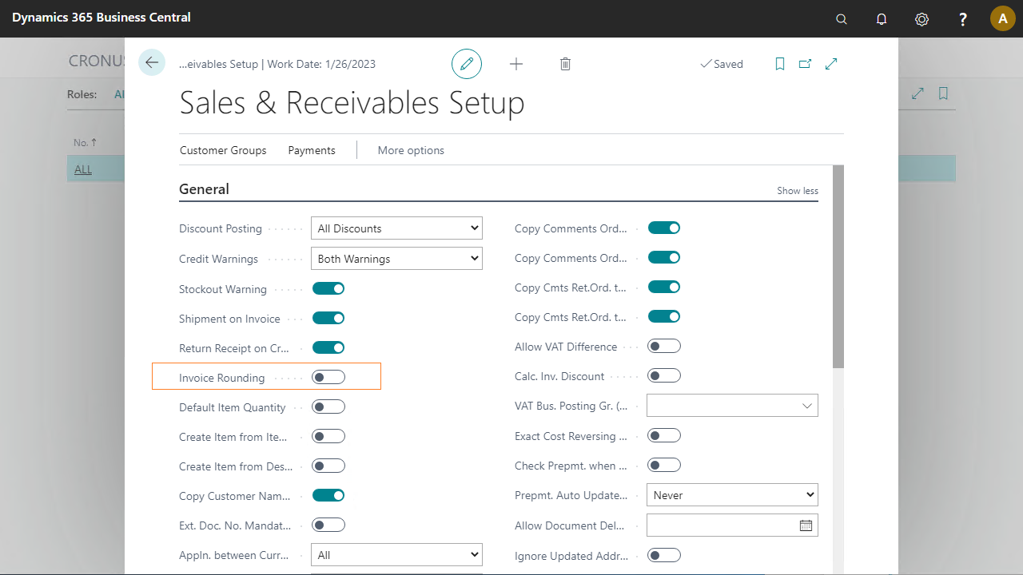The width and height of the screenshot is (1023, 575).
Task: Toggle Create Item from Item No. switch
Action: [328, 436]
